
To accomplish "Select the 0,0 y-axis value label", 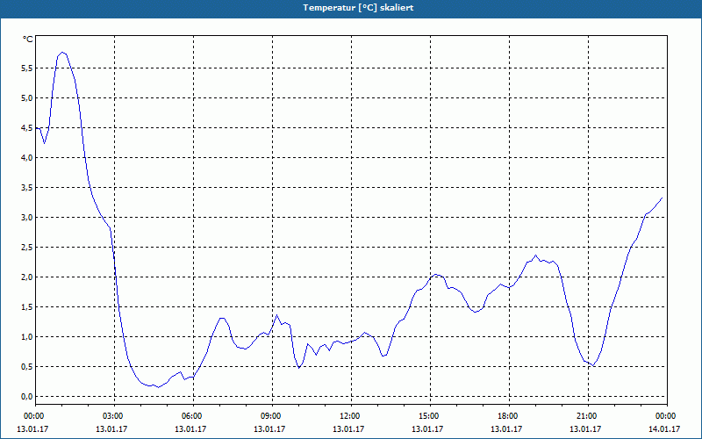I will point(26,397).
